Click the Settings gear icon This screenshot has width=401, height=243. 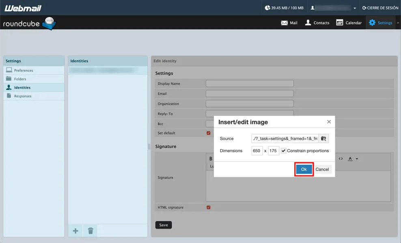pos(372,23)
